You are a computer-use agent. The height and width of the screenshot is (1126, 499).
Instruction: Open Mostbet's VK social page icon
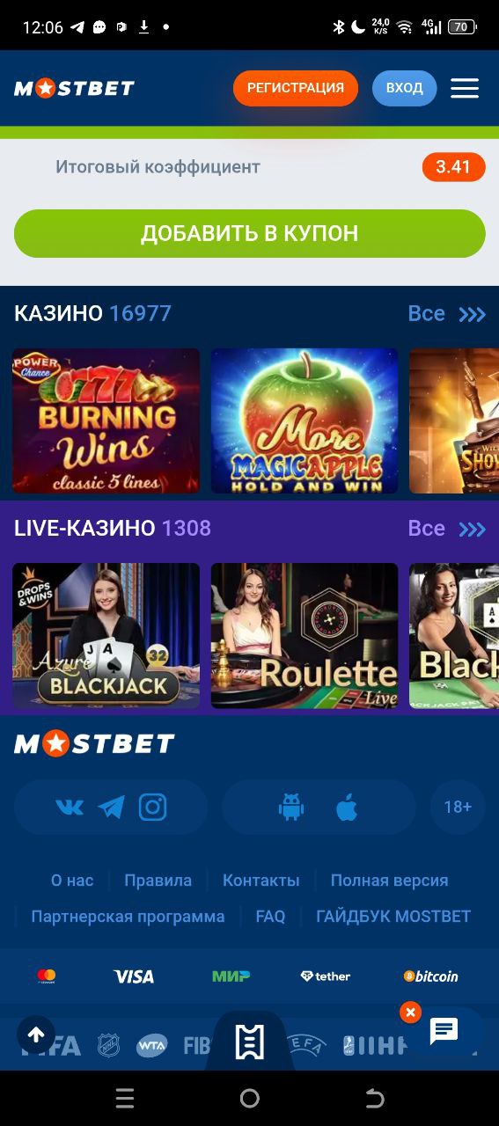point(70,807)
